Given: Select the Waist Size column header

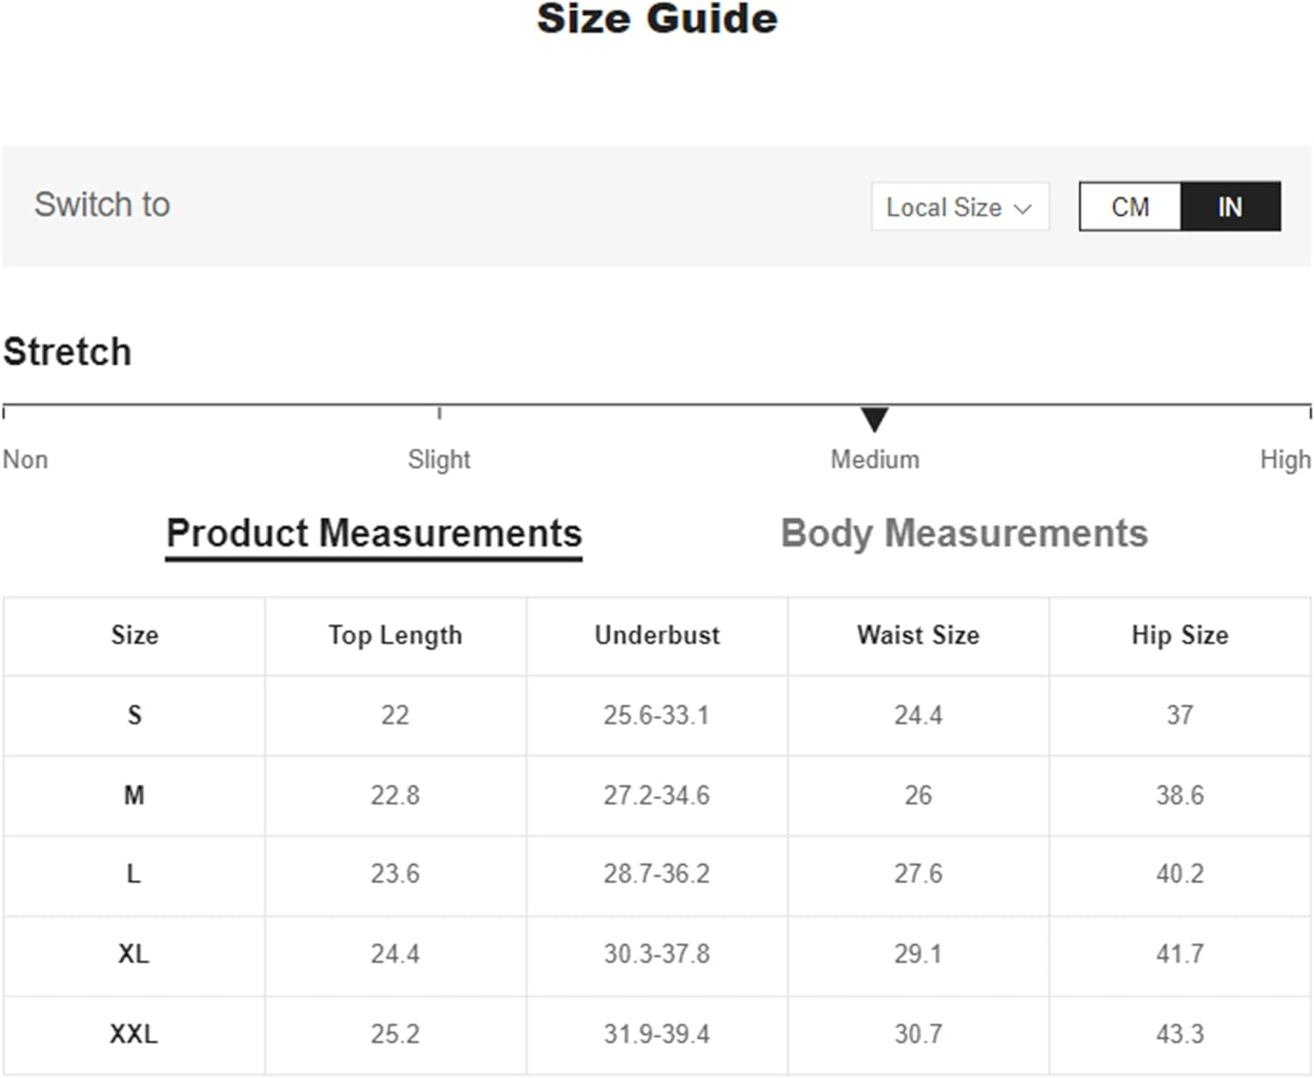Looking at the screenshot, I should click(918, 635).
